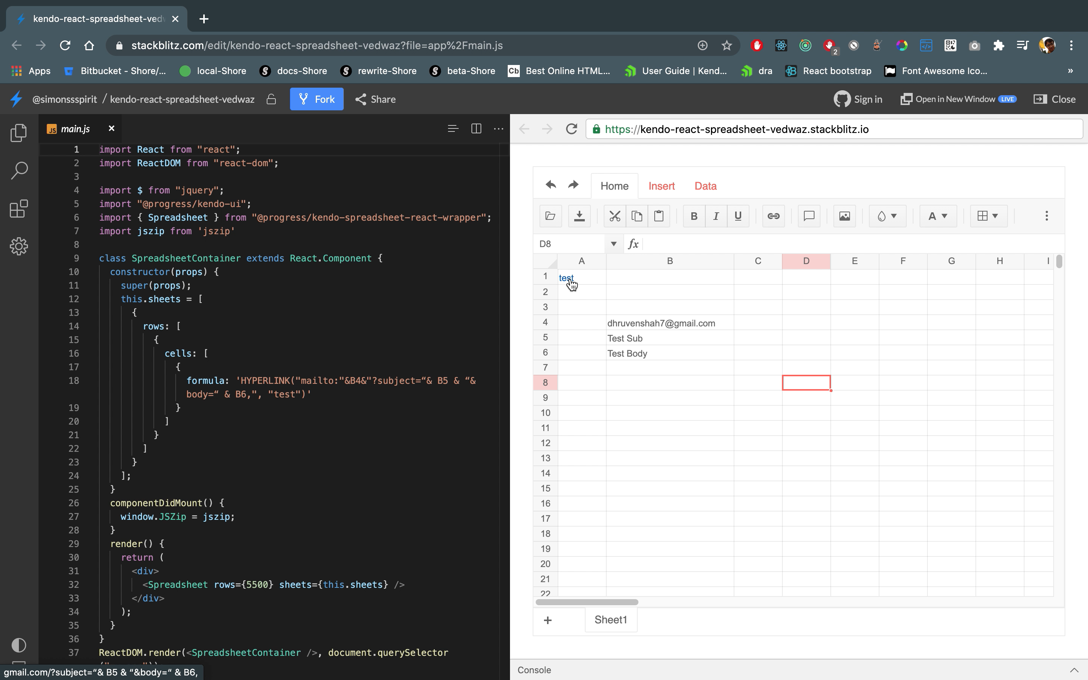1088x680 pixels.
Task: Click the insert hyperlink icon
Action: [x=773, y=216]
